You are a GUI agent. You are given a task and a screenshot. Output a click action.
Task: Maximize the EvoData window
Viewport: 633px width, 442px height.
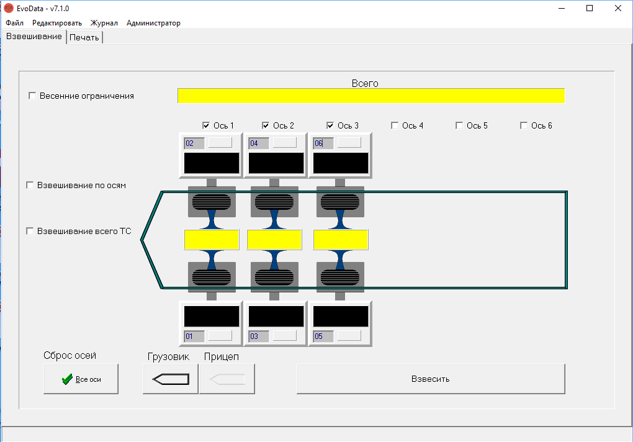[590, 8]
